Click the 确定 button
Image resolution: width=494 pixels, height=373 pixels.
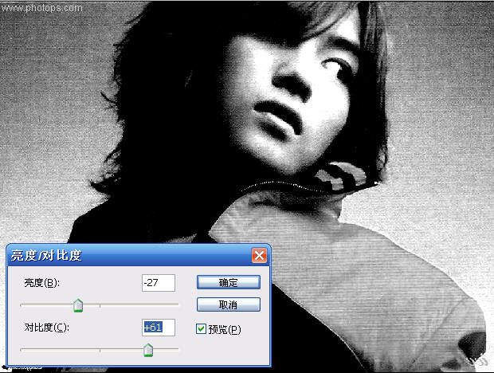coord(229,282)
